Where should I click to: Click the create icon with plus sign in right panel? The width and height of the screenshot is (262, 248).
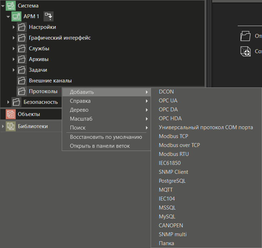point(246,51)
